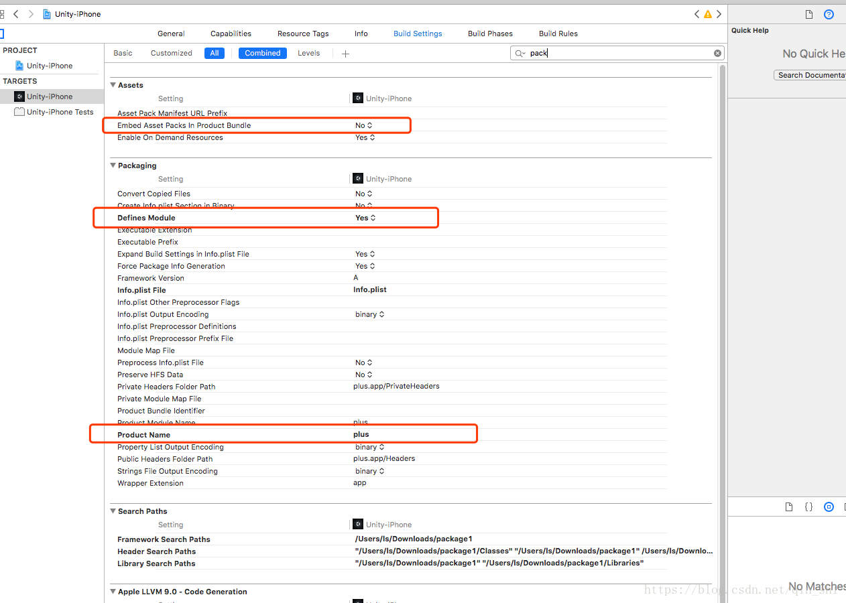Collapse the Packaging section

click(x=113, y=165)
